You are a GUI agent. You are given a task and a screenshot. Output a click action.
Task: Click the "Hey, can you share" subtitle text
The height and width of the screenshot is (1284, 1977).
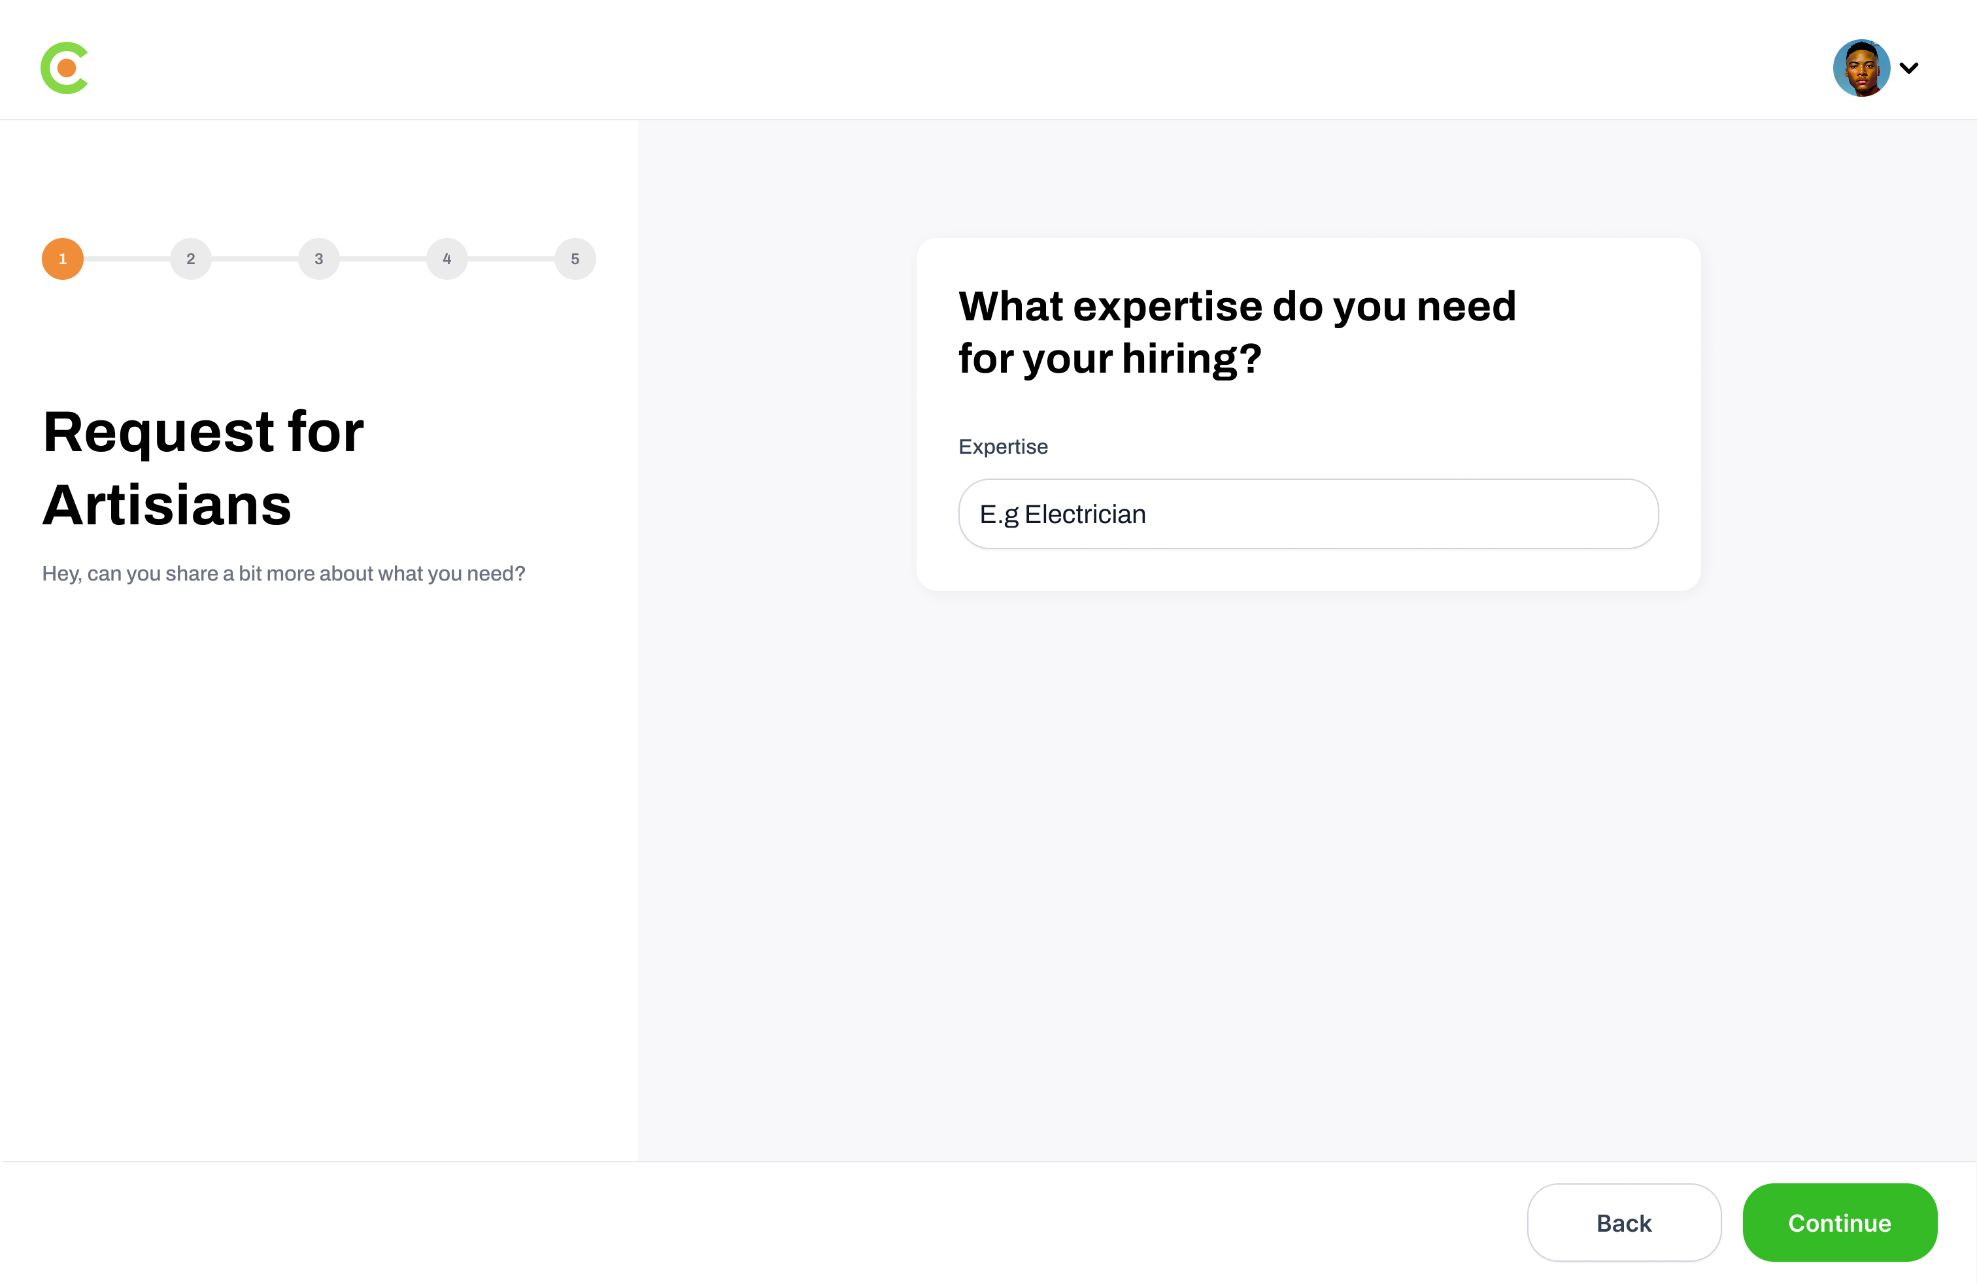pos(283,574)
